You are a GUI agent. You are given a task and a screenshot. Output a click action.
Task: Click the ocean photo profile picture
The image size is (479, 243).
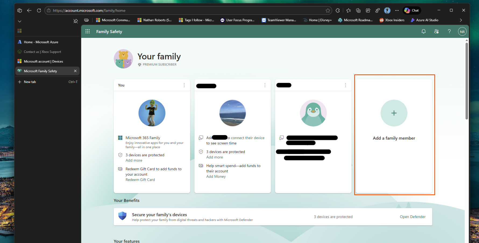click(x=233, y=113)
